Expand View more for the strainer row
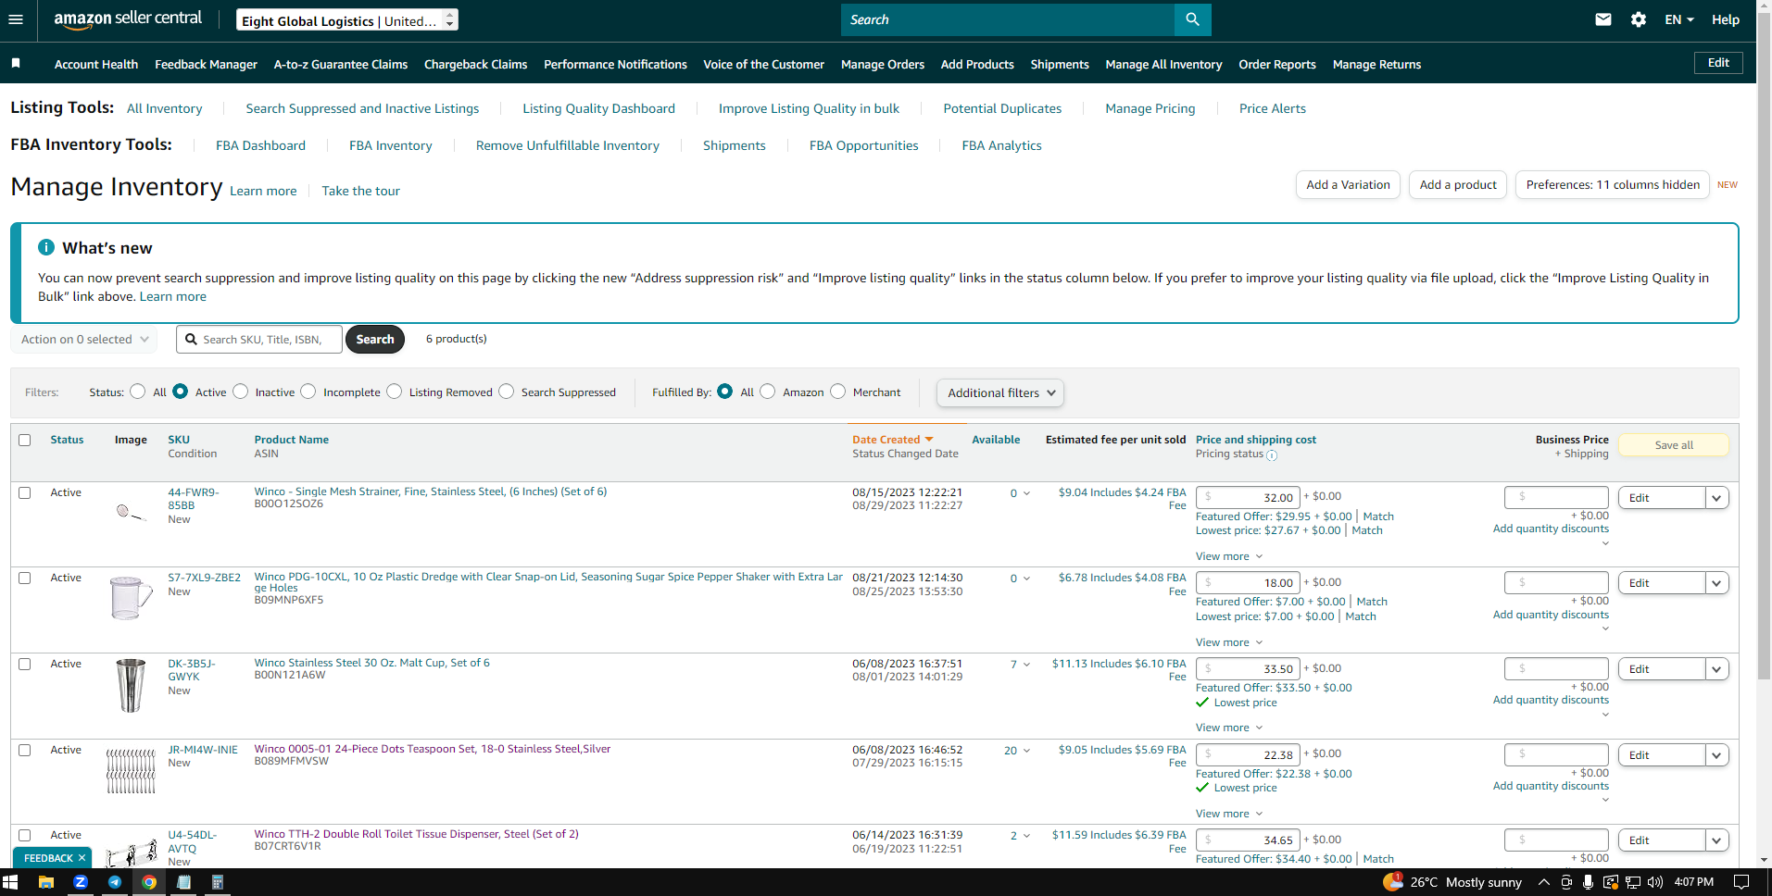Image resolution: width=1772 pixels, height=896 pixels. point(1229,556)
